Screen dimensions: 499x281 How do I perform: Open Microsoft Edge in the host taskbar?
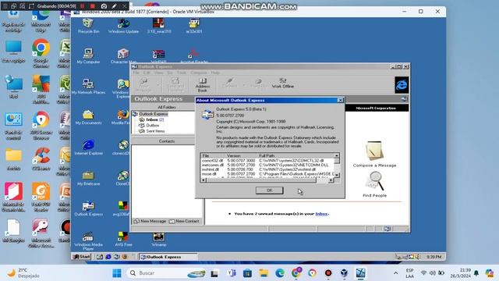point(280,273)
